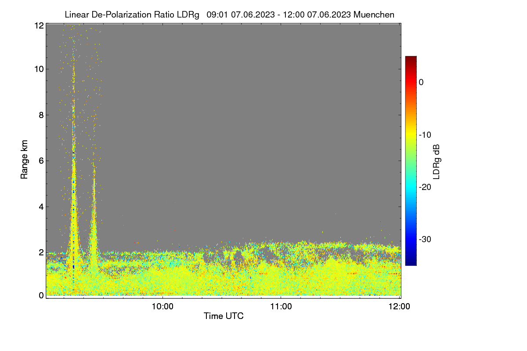Click the 'Time UTC' x-axis label
Screen dimensions: 527x351
click(224, 316)
